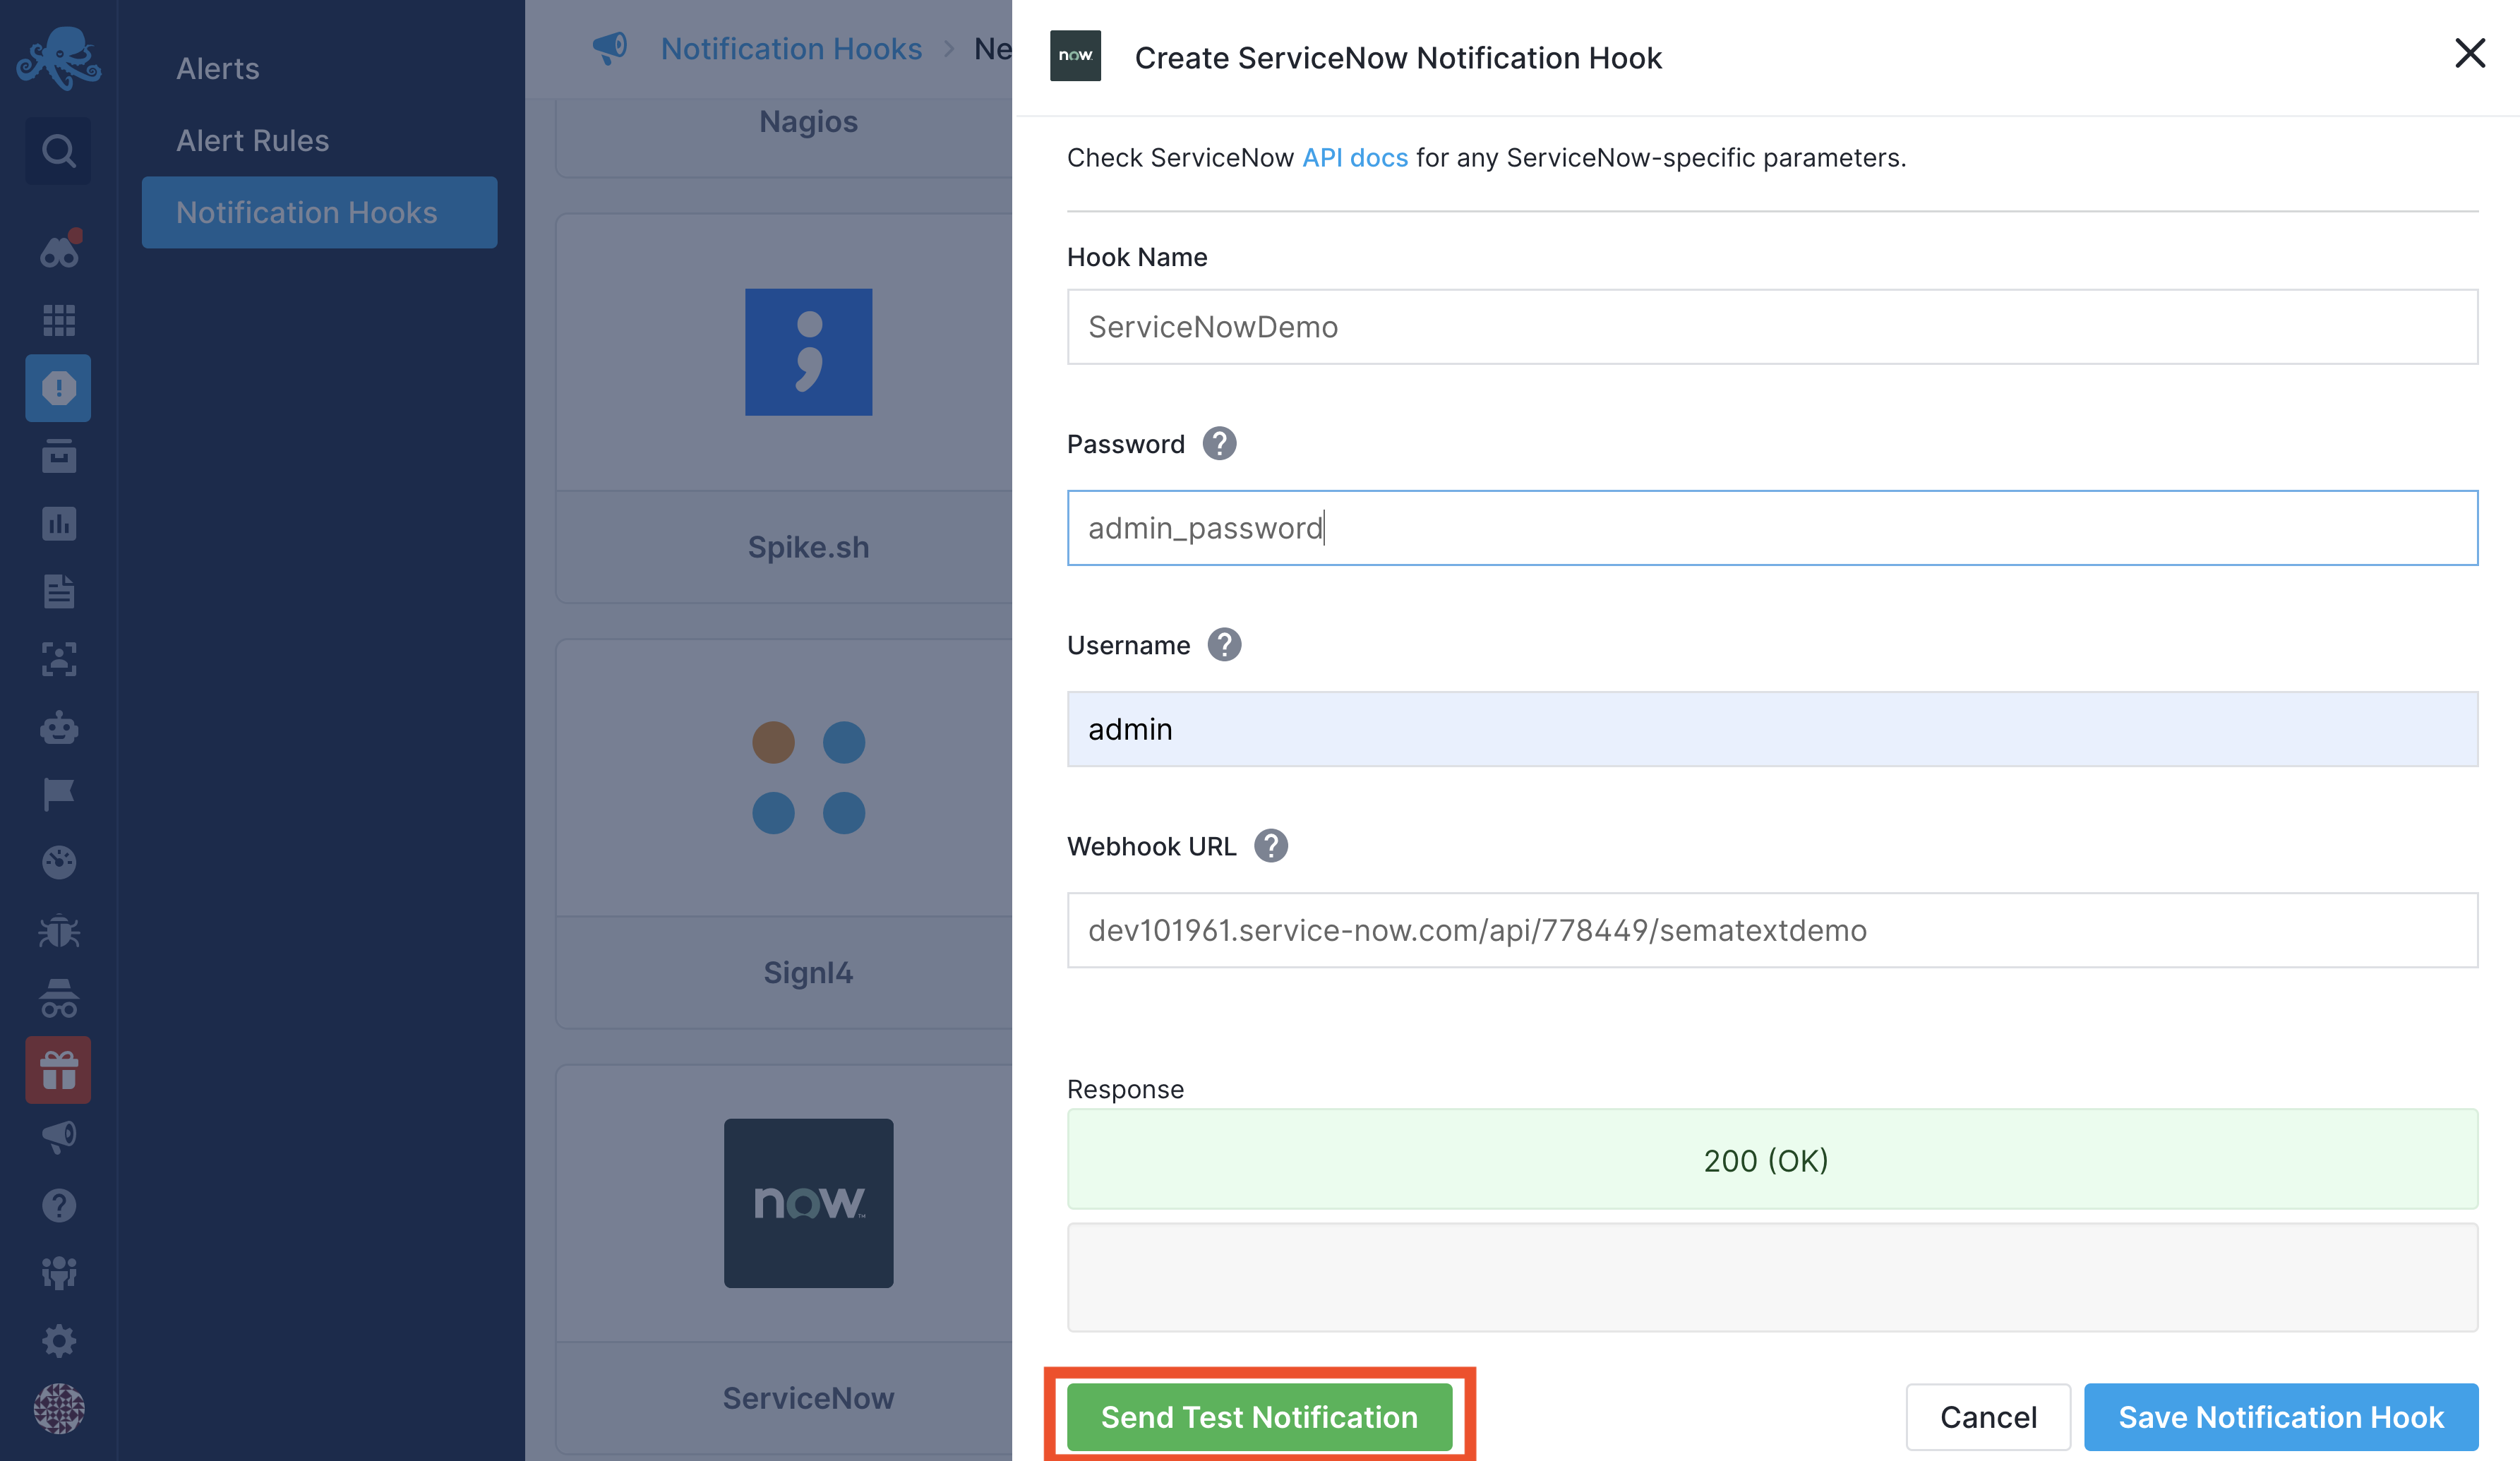The width and height of the screenshot is (2520, 1461).
Task: Click the Alerts icon in sidebar
Action: coord(57,386)
